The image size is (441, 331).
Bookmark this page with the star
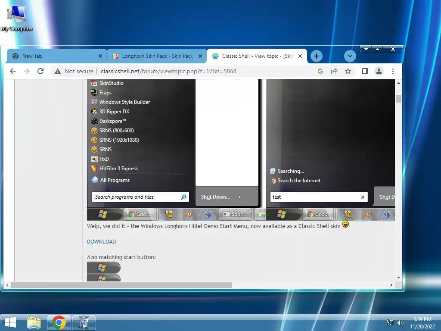pos(348,71)
